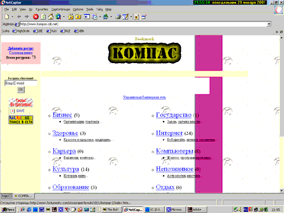Screen dimensions: 284x213
Task: Open the Favorites folder icon in toolbar
Action: (78, 17)
